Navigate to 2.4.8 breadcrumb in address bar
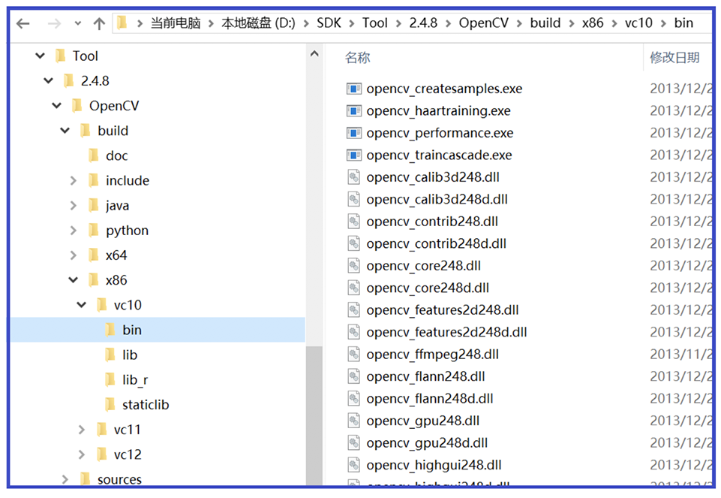The image size is (721, 498). pos(423,23)
